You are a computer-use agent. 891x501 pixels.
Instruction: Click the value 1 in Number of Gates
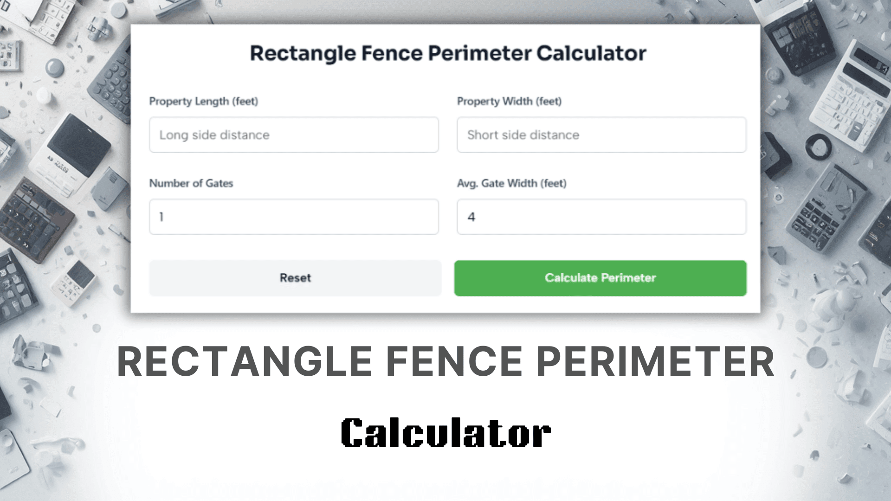pyautogui.click(x=161, y=217)
